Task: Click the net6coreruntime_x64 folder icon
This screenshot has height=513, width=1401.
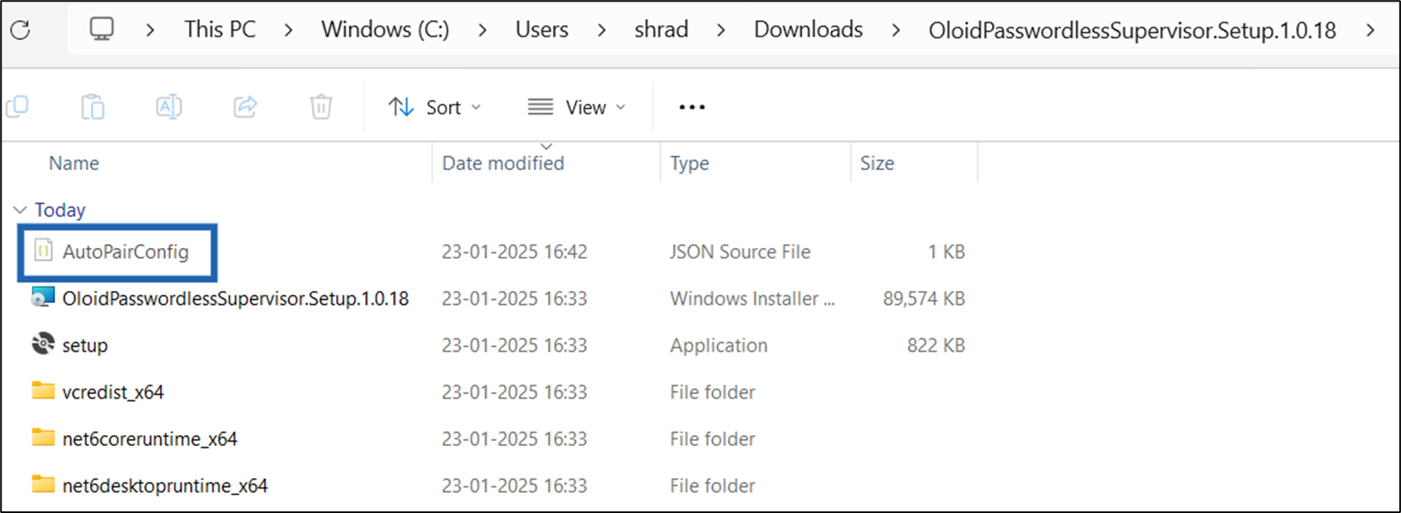Action: coord(43,438)
